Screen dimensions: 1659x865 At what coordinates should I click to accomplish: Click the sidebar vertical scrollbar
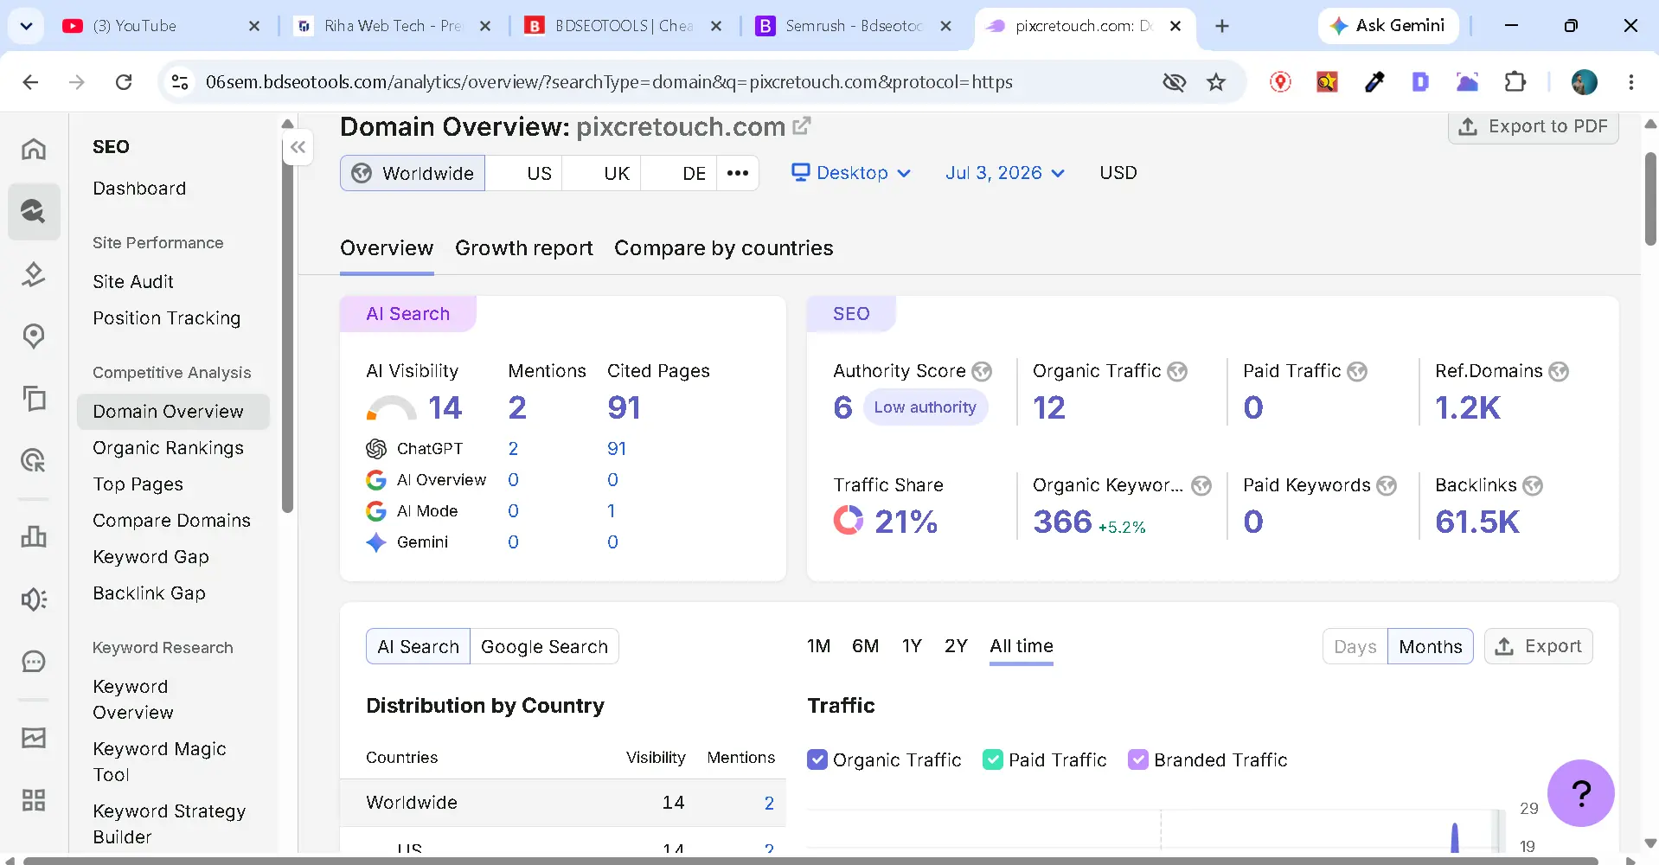pos(287,324)
